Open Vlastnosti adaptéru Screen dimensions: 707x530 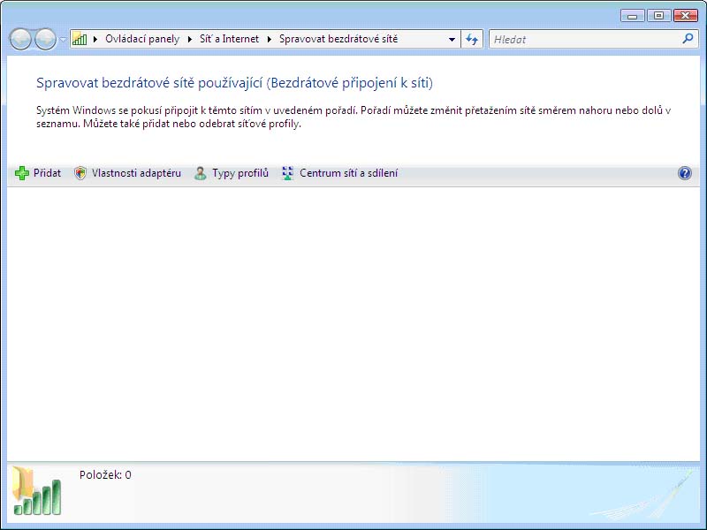[136, 173]
